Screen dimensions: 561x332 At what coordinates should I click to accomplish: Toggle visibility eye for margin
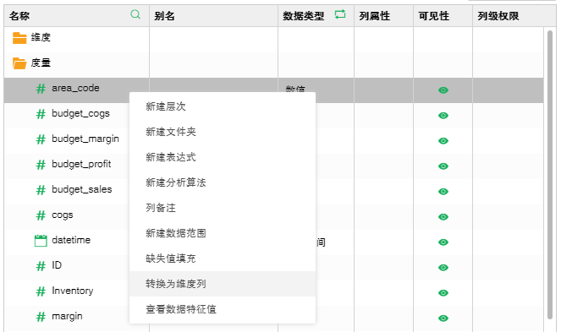[443, 318]
